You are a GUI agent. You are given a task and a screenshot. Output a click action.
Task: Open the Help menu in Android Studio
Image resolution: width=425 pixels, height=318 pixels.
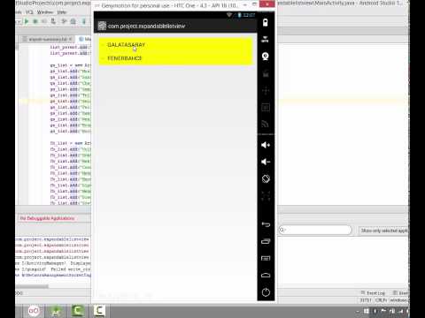pos(61,12)
